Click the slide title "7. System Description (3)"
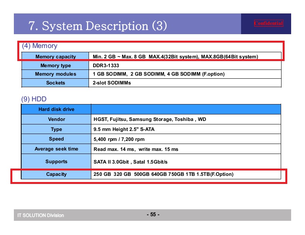The width and height of the screenshot is (305, 235). pyautogui.click(x=98, y=26)
